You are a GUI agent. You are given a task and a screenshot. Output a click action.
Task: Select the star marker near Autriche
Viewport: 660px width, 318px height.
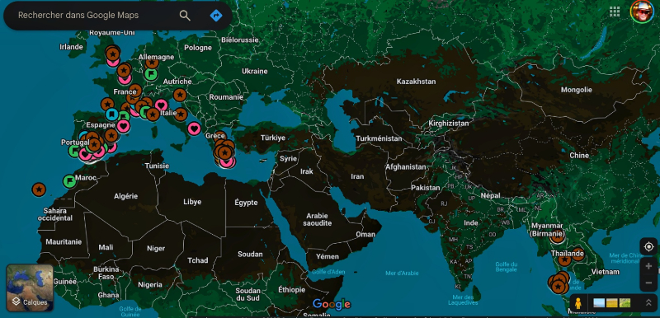[x=180, y=96]
